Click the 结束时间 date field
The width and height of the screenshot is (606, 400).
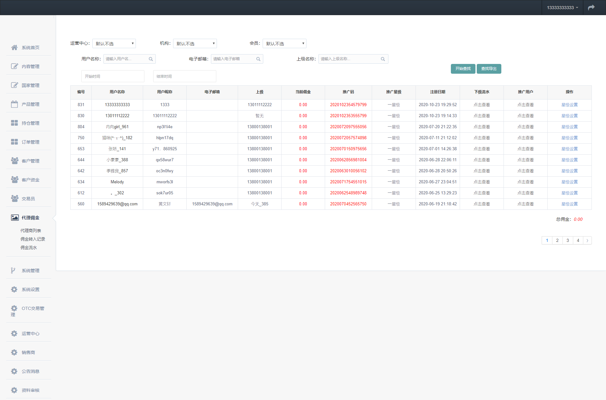point(185,76)
